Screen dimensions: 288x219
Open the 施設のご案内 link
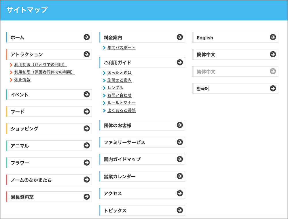coord(120,80)
